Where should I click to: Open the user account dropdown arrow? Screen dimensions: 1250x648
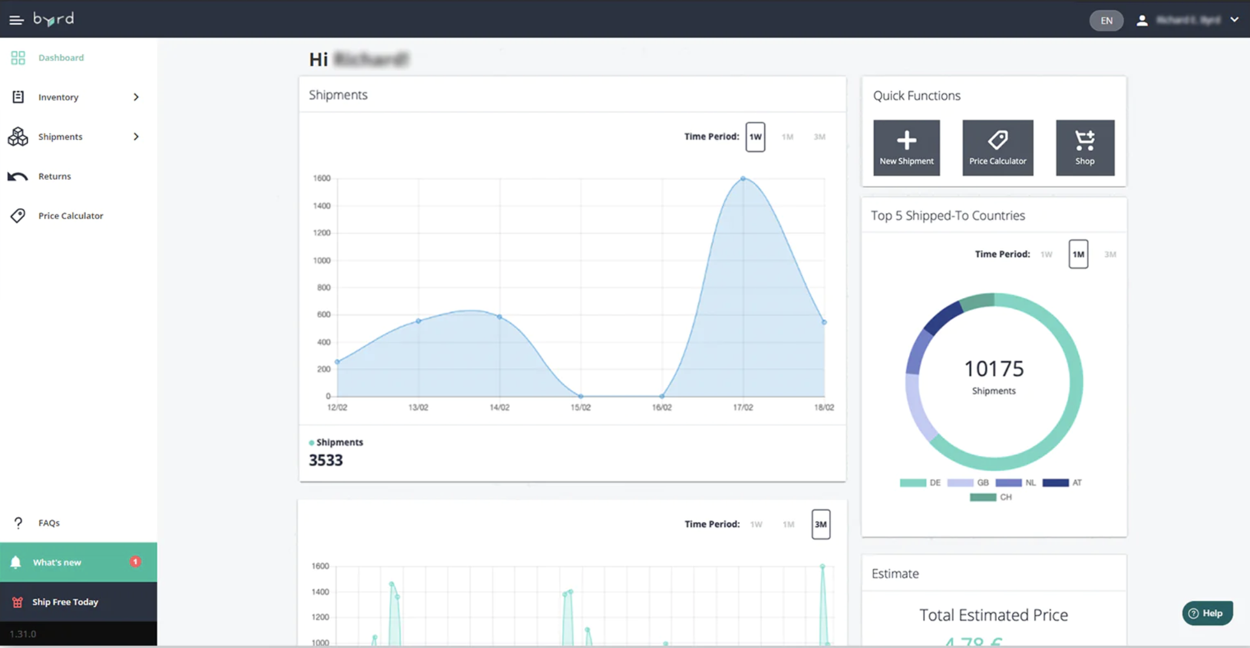1234,20
